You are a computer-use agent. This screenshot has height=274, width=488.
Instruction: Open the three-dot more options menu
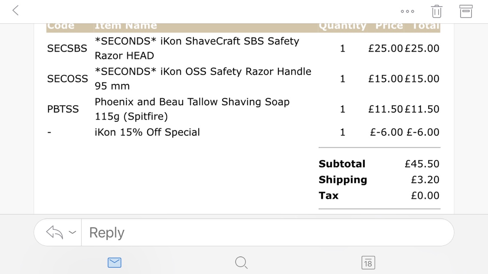(407, 12)
